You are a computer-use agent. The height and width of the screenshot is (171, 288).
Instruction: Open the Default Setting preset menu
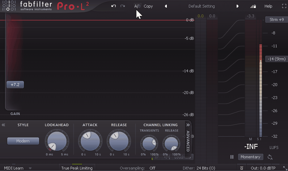pyautogui.click(x=202, y=6)
